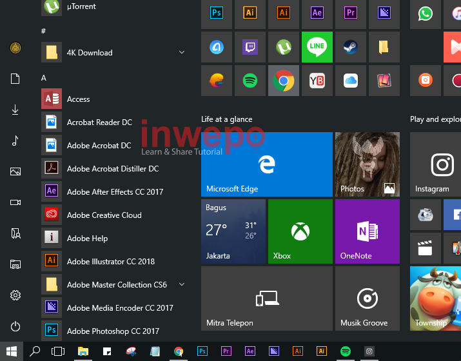The width and height of the screenshot is (461, 361).
Task: Open the green LINE tile
Action: point(317,47)
